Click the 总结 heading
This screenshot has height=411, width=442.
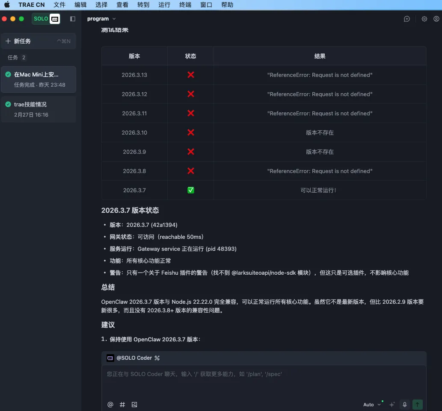(108, 287)
